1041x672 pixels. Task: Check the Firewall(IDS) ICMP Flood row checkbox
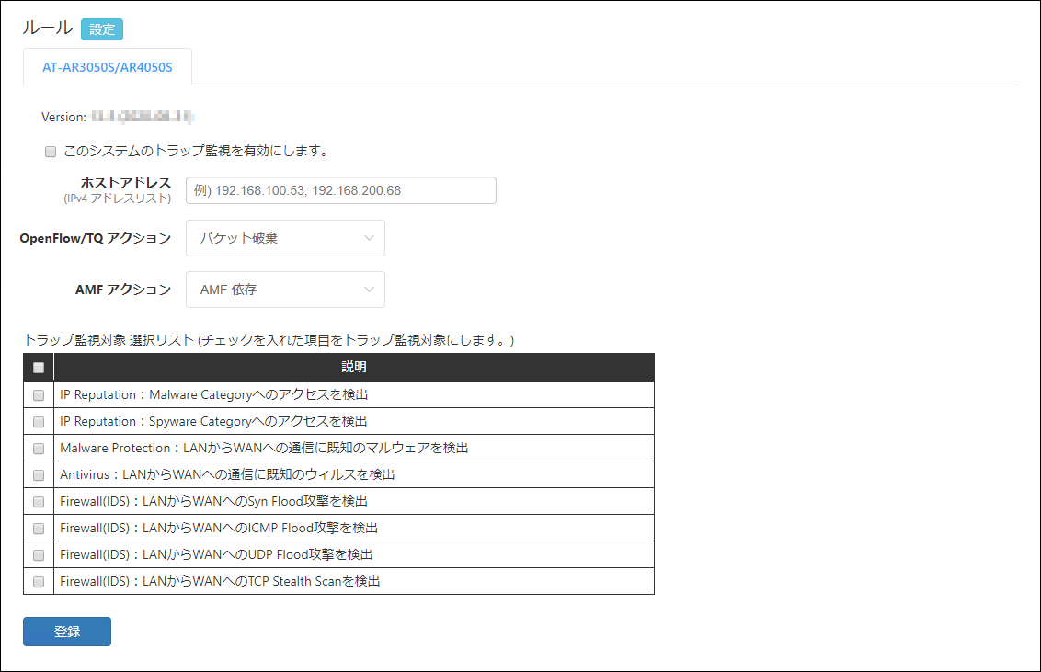(39, 528)
